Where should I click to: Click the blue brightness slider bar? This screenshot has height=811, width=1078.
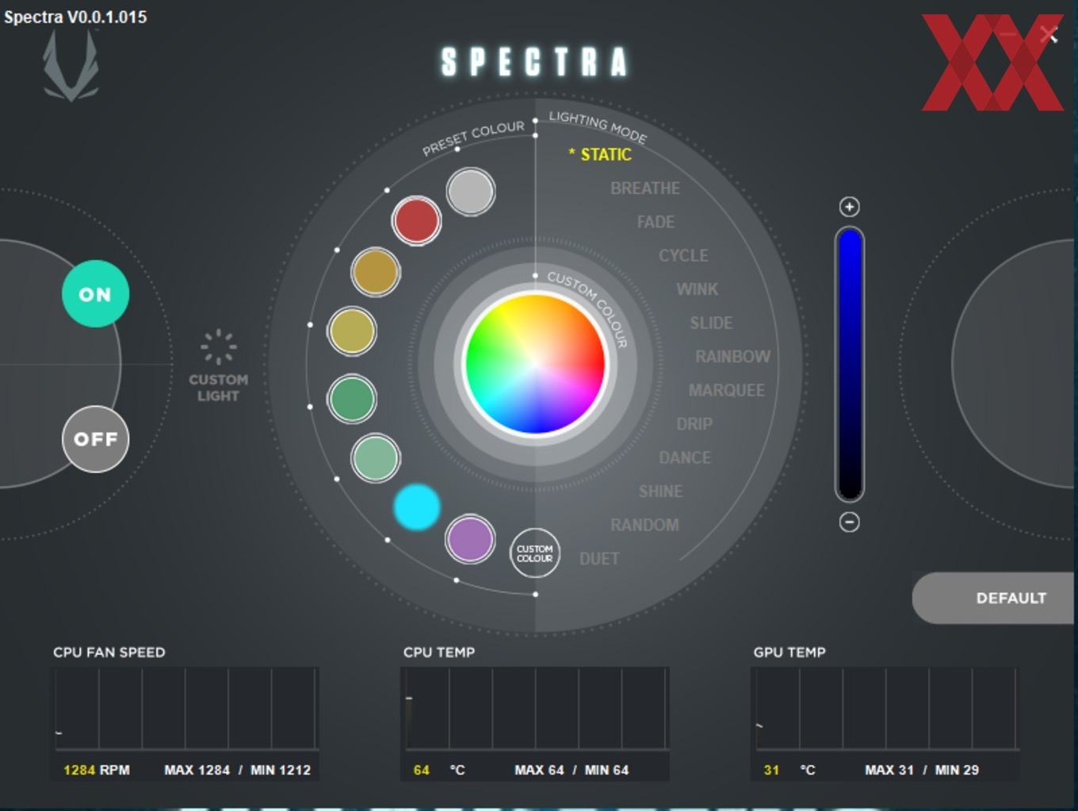tap(850, 365)
